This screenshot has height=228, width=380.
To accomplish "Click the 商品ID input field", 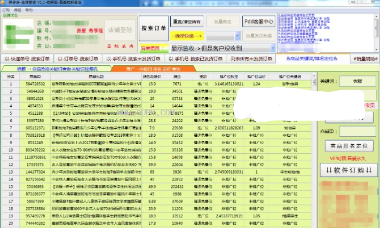I will (x=358, y=131).
